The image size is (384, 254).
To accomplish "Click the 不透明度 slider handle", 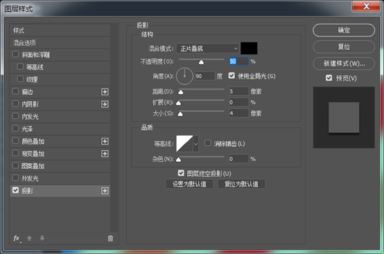I will [x=201, y=62].
